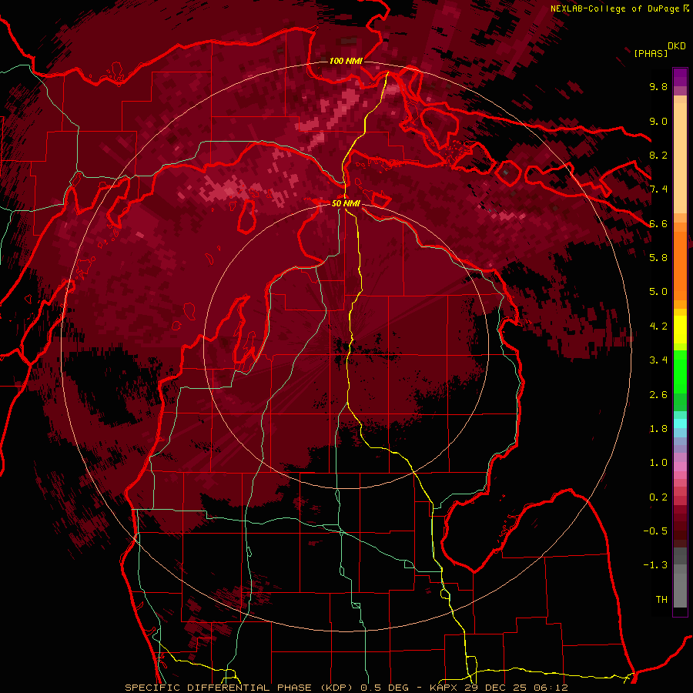Click the 7.4 value on the color scale
The height and width of the screenshot is (693, 693).
click(x=658, y=189)
